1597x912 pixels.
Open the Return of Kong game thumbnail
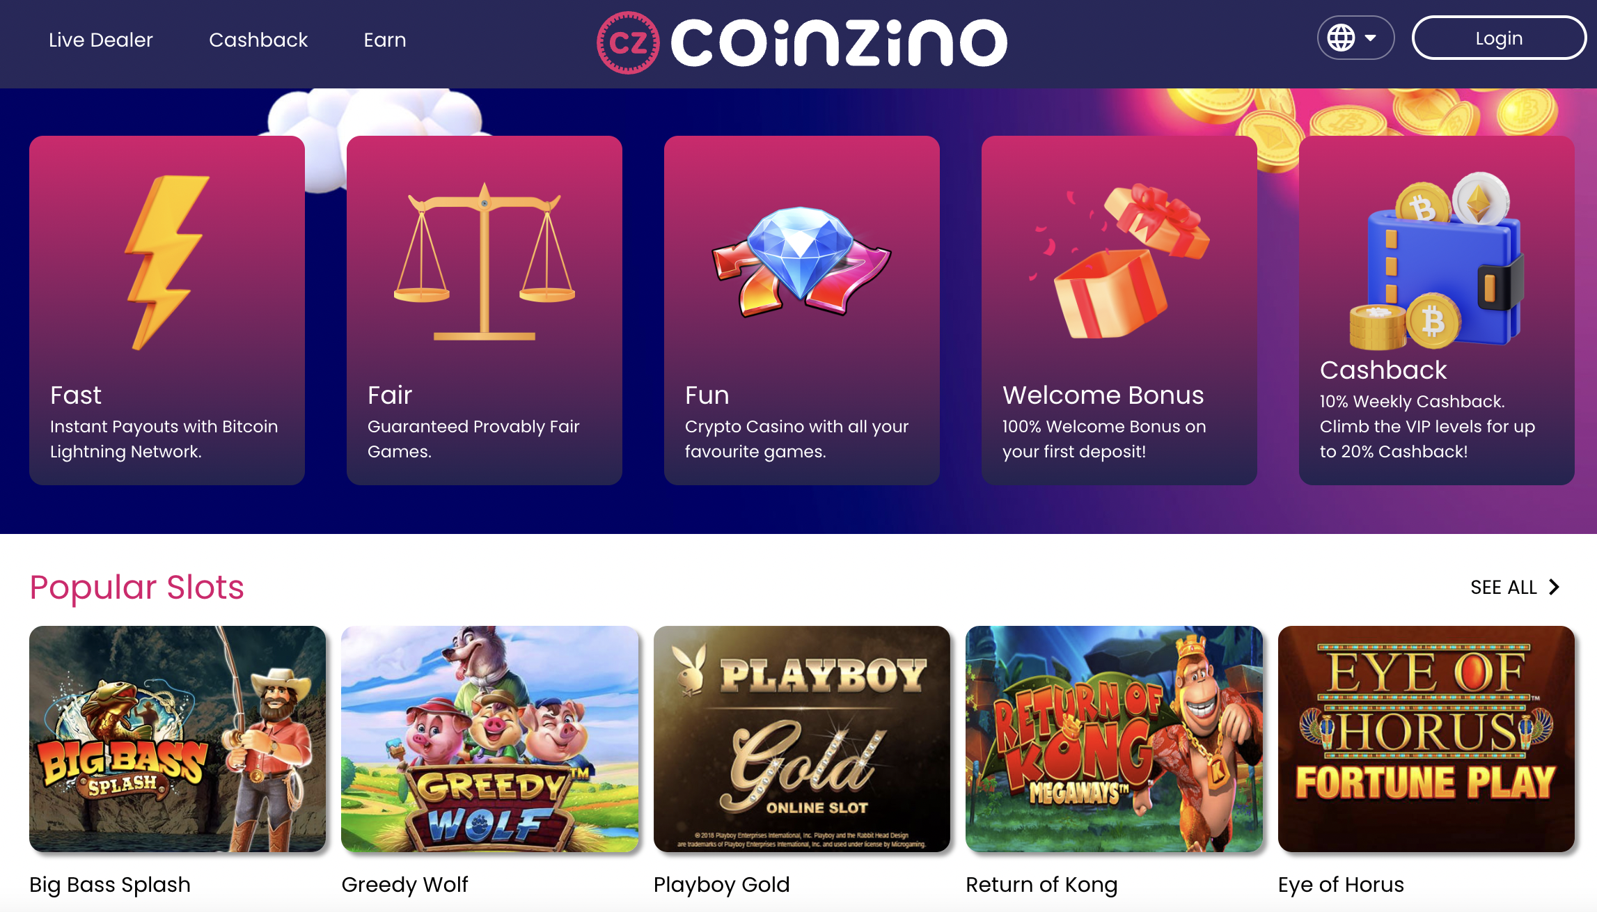point(1114,739)
